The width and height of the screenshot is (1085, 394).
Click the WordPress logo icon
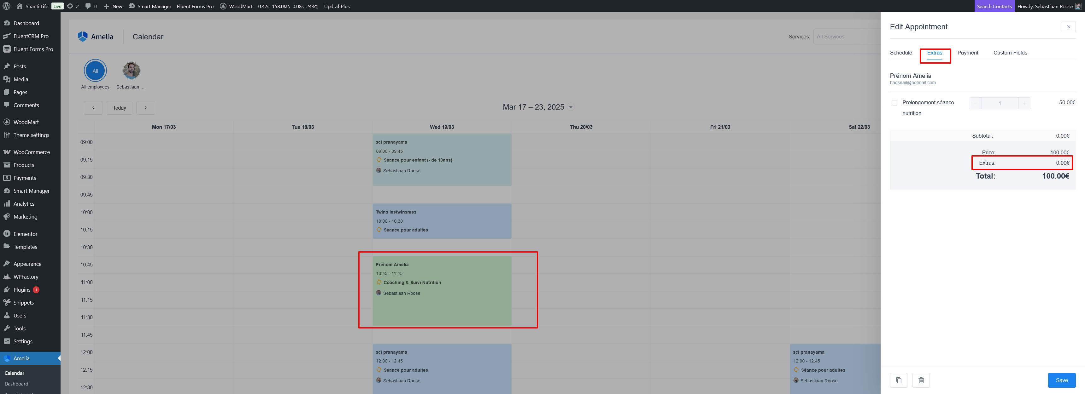pos(6,6)
